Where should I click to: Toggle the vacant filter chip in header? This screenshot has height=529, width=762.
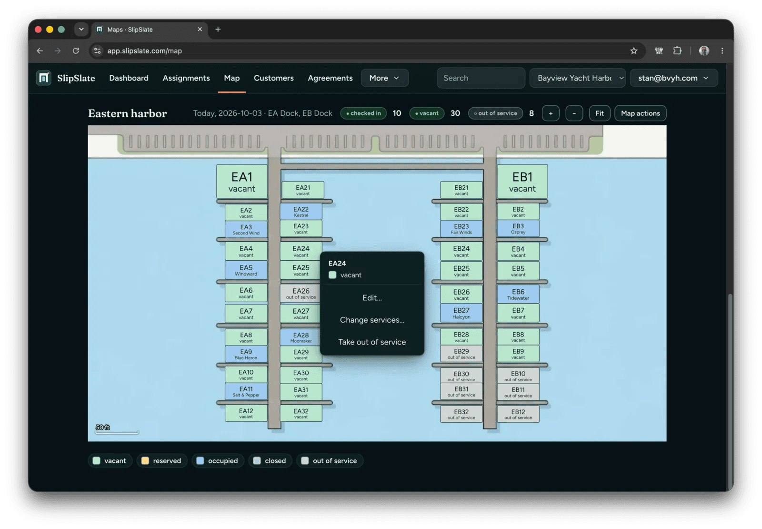pyautogui.click(x=427, y=113)
